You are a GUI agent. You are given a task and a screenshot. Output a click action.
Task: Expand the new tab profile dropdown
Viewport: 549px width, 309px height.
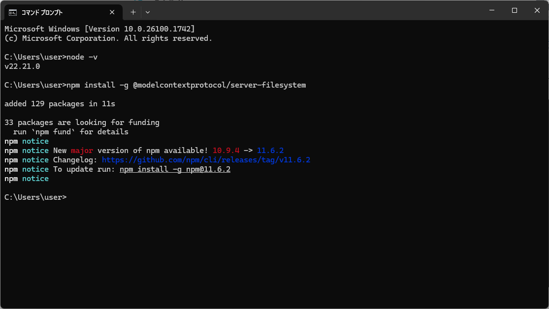tap(148, 12)
